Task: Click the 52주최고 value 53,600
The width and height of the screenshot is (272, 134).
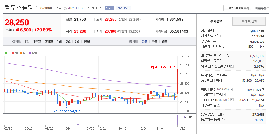Action: click(247, 81)
